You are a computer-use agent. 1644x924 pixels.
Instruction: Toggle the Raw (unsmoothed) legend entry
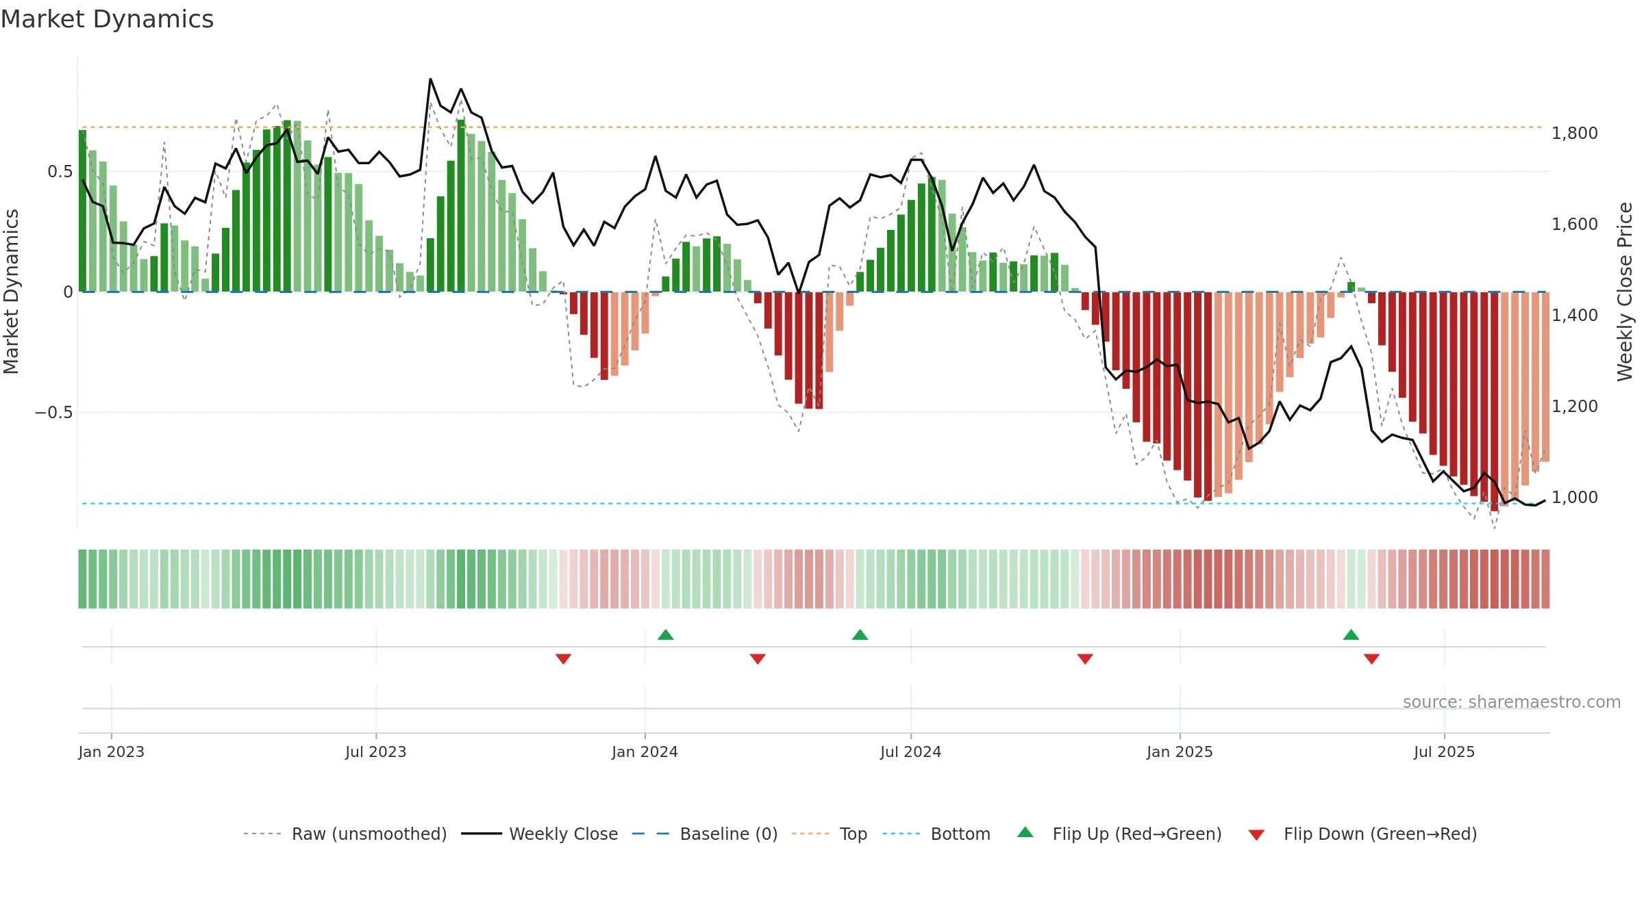tap(345, 834)
